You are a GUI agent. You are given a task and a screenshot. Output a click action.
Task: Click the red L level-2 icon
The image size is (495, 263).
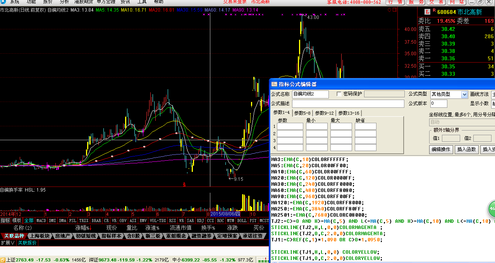[x=428, y=12]
